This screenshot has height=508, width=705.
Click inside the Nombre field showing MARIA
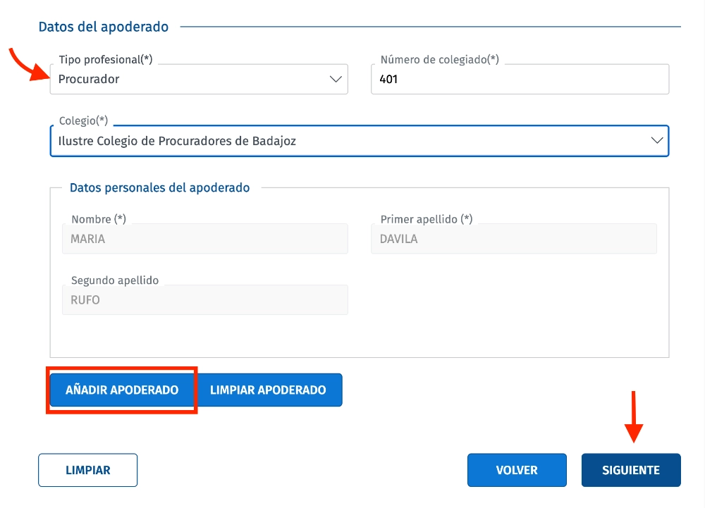click(x=204, y=238)
